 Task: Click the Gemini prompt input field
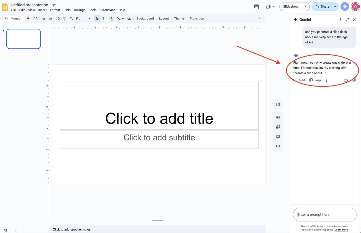click(325, 215)
